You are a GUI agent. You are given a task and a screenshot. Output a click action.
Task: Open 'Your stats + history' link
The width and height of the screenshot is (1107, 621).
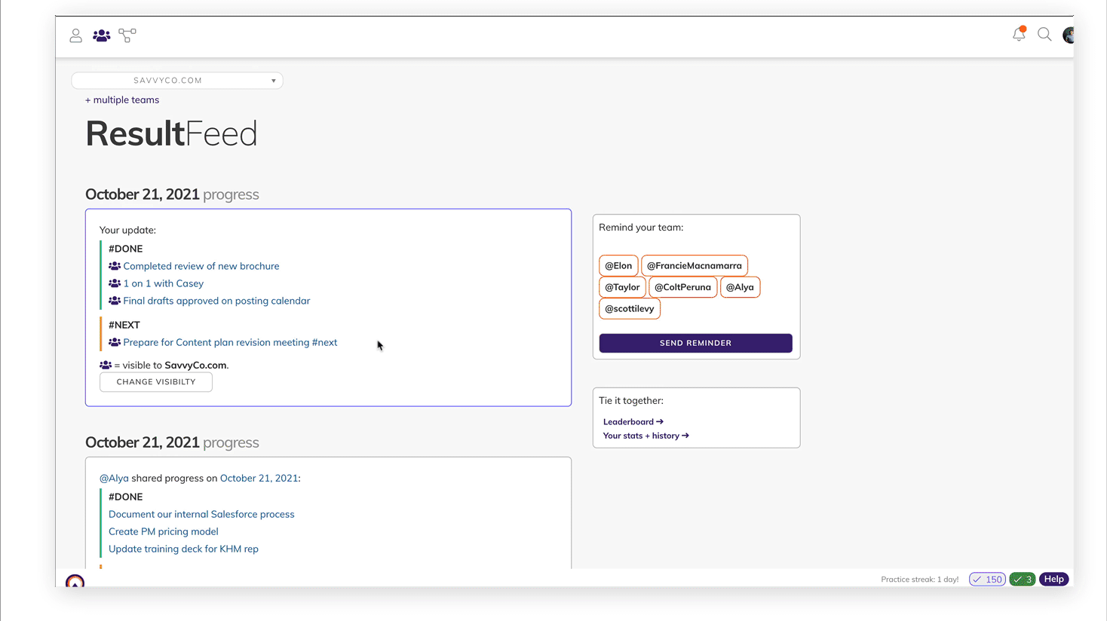click(646, 436)
